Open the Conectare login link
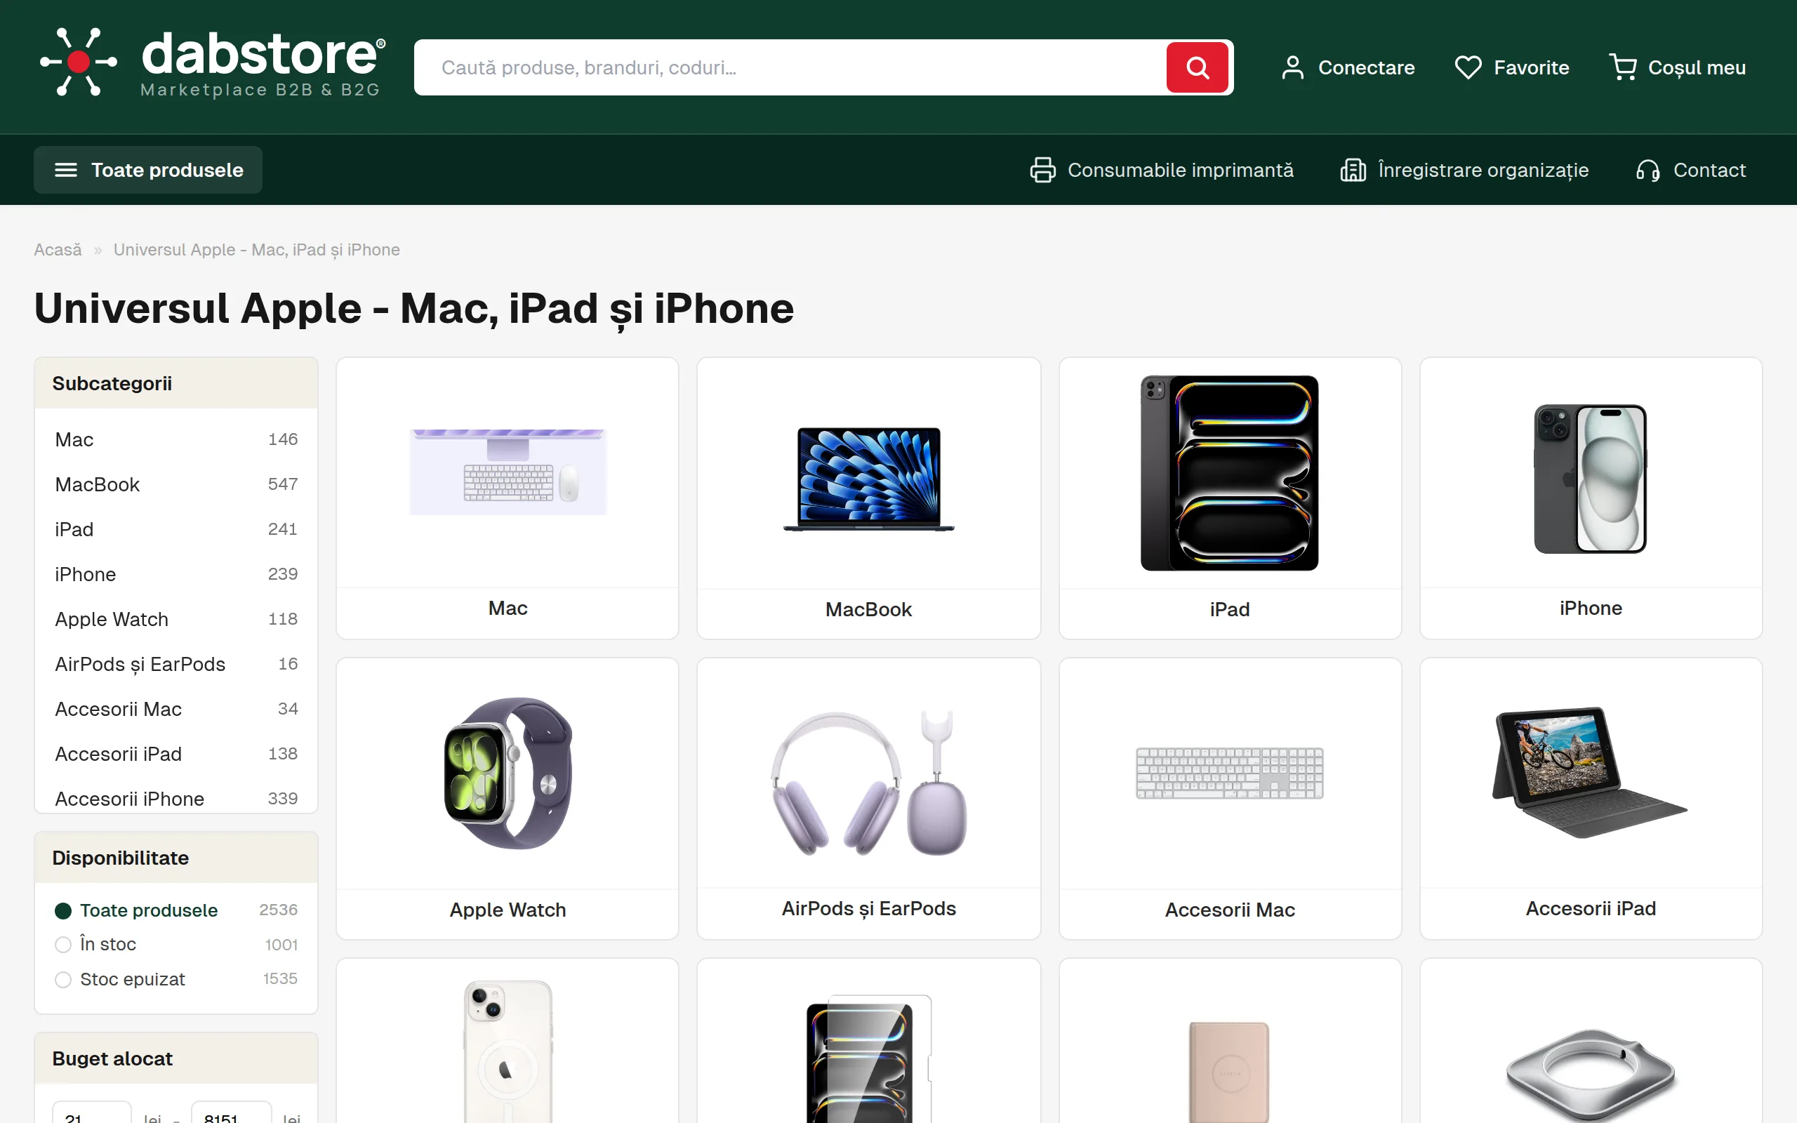Image resolution: width=1797 pixels, height=1123 pixels. 1348,67
